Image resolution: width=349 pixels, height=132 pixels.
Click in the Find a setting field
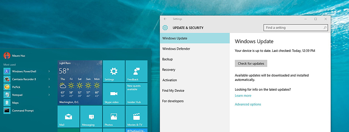click(x=296, y=28)
